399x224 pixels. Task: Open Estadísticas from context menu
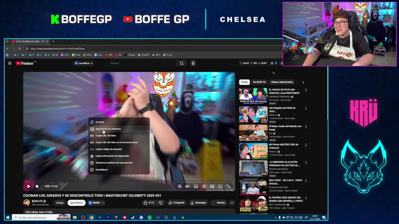[x=119, y=170]
